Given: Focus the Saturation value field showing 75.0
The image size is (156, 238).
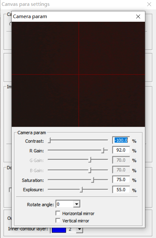Looking at the screenshot, I should 121,180.
